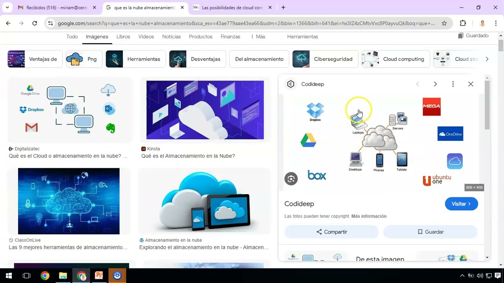This screenshot has width=504, height=283.
Task: Select the Finanzas search filter
Action: [230, 37]
